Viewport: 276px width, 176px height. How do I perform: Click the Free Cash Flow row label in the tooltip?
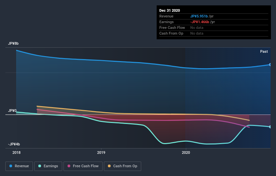point(172,28)
